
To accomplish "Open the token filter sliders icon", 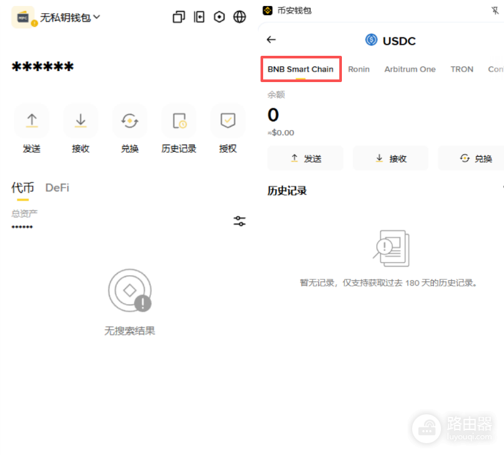I will (240, 221).
